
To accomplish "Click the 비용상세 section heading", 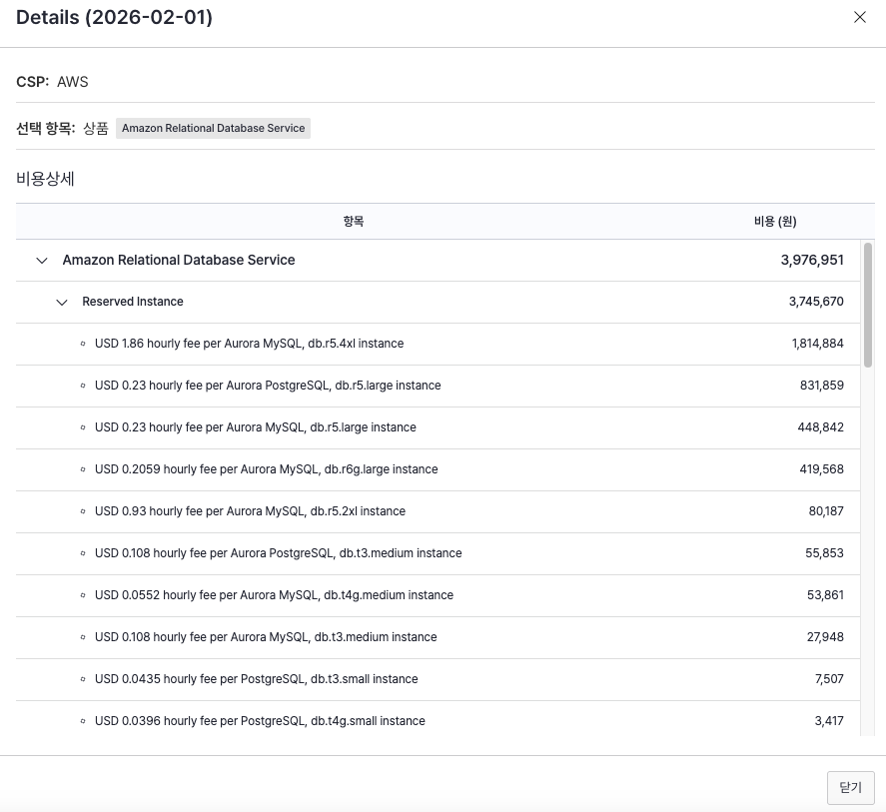I will coord(45,179).
